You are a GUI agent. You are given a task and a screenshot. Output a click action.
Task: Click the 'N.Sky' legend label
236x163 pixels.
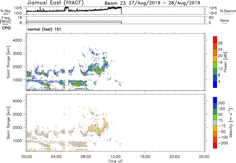(6, 11)
